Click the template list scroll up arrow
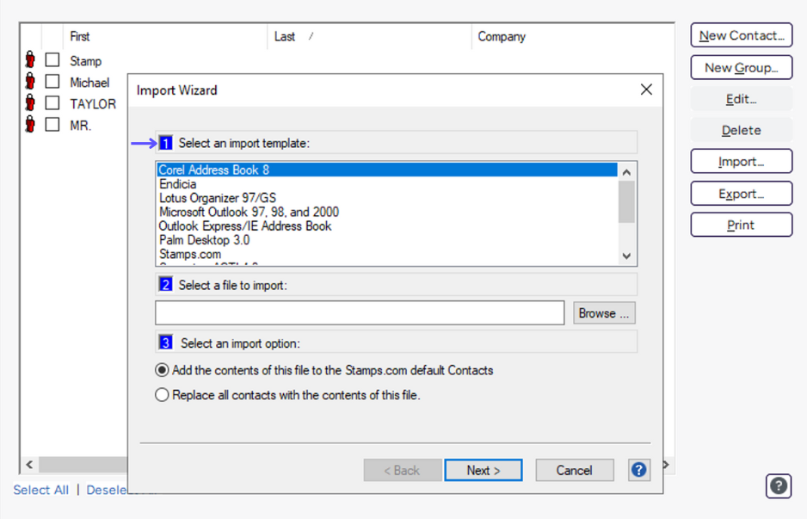 pyautogui.click(x=626, y=172)
